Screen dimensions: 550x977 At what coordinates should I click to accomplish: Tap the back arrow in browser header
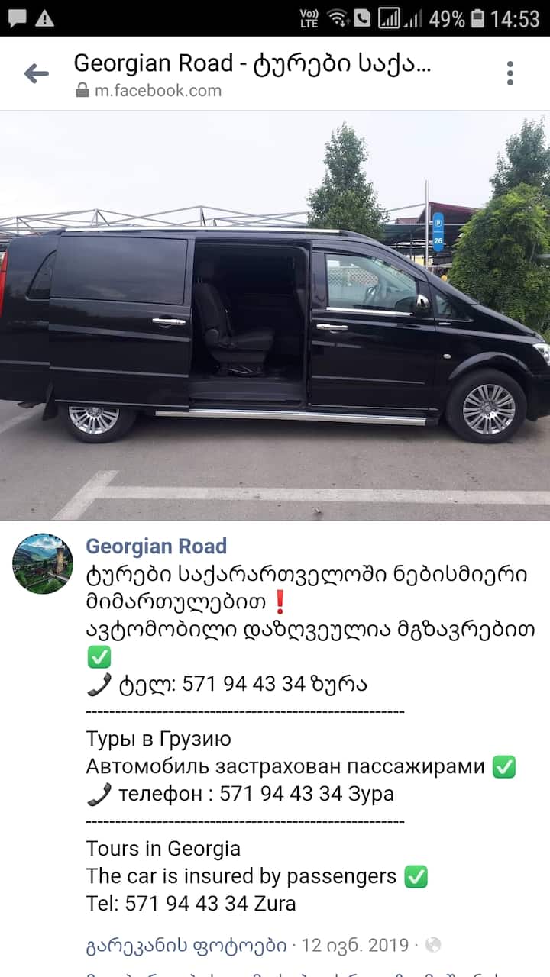pyautogui.click(x=36, y=74)
